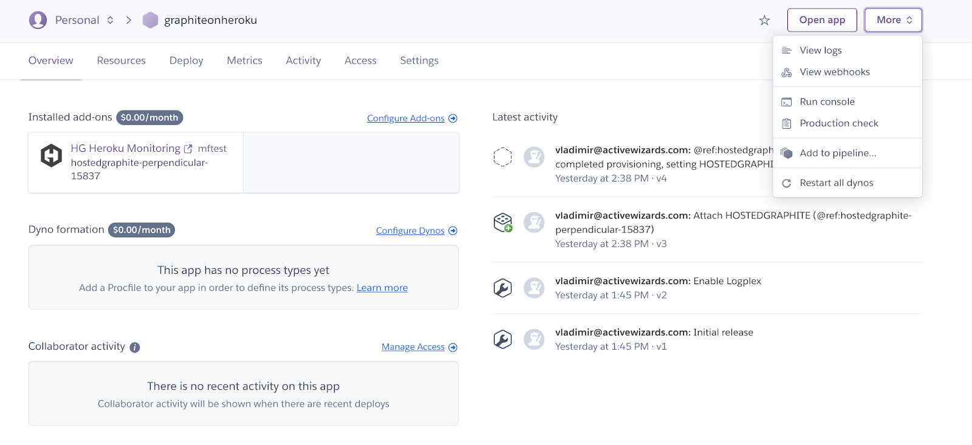Click the Add to pipeline hexagon icon
Screen dimensions: 972x445
(787, 153)
